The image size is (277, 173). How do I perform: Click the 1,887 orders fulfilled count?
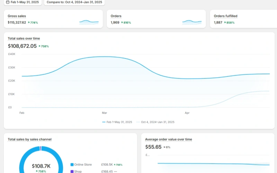coord(218,22)
